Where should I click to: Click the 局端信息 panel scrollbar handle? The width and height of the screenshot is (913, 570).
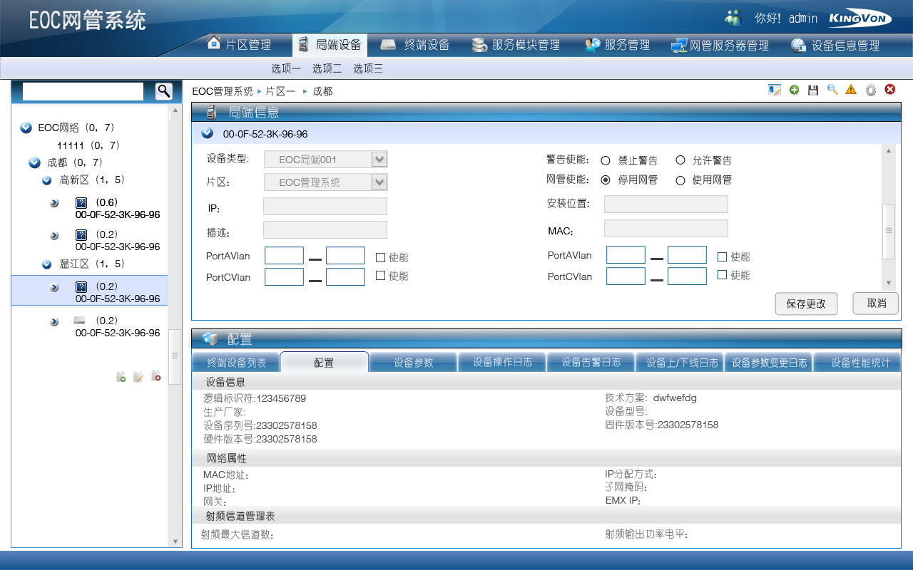coord(888,231)
